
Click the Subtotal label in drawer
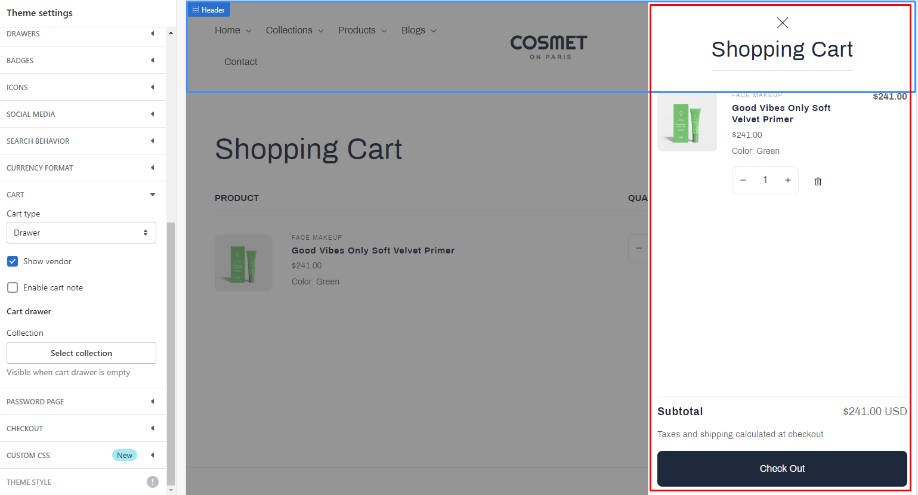pos(680,412)
